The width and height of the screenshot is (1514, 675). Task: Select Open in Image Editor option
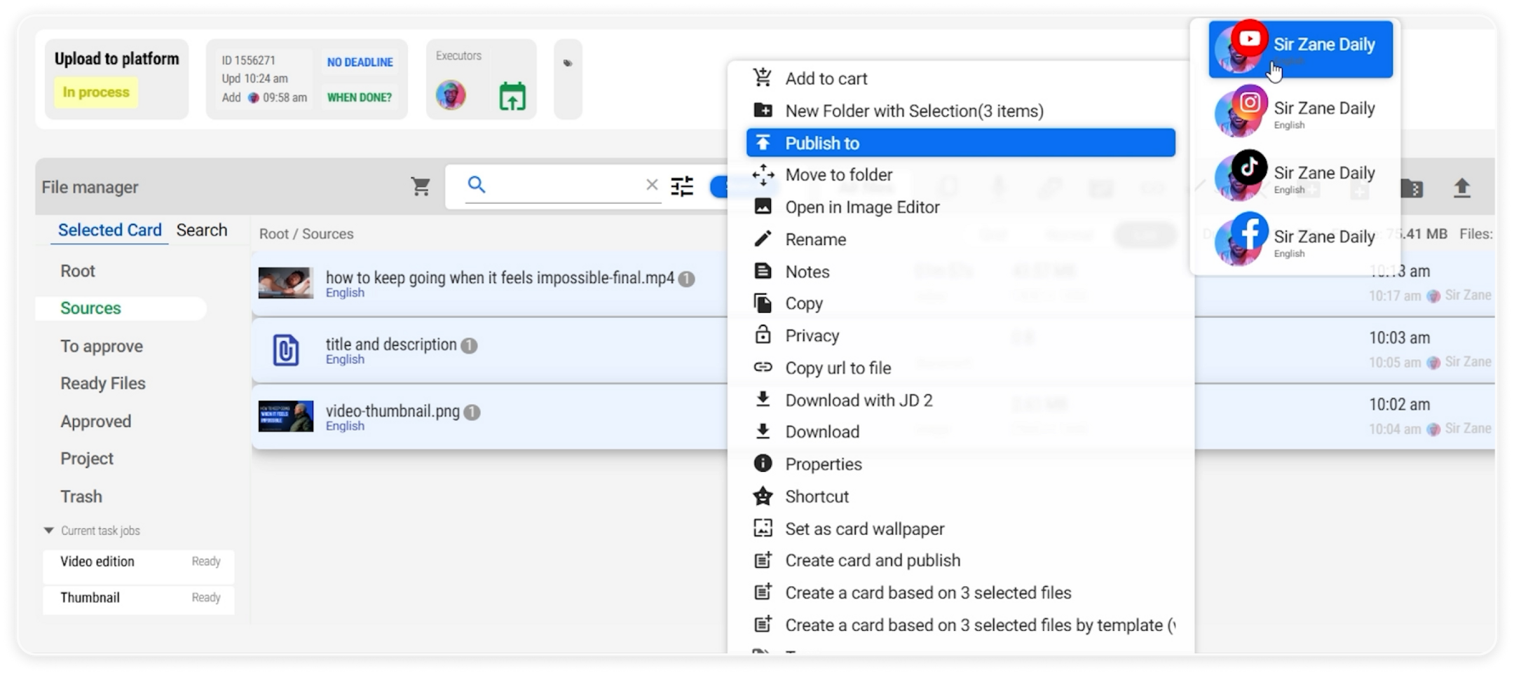click(x=862, y=207)
